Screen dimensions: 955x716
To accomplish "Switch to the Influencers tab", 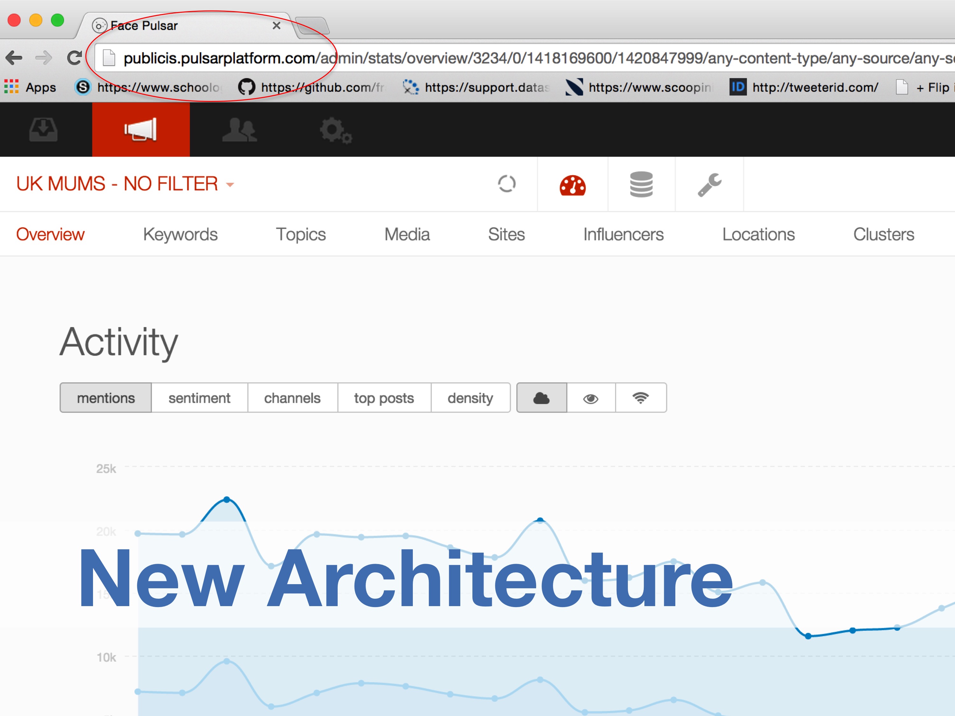I will [x=623, y=234].
